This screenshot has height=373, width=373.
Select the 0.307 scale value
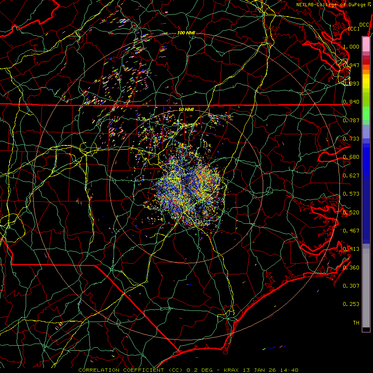[x=351, y=286]
